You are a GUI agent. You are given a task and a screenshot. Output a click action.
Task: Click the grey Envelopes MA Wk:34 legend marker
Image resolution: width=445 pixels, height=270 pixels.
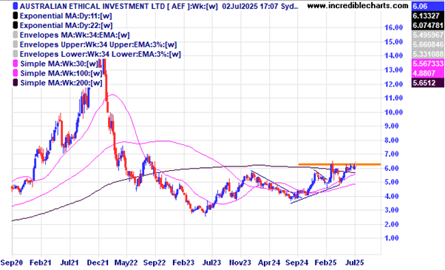click(x=16, y=35)
